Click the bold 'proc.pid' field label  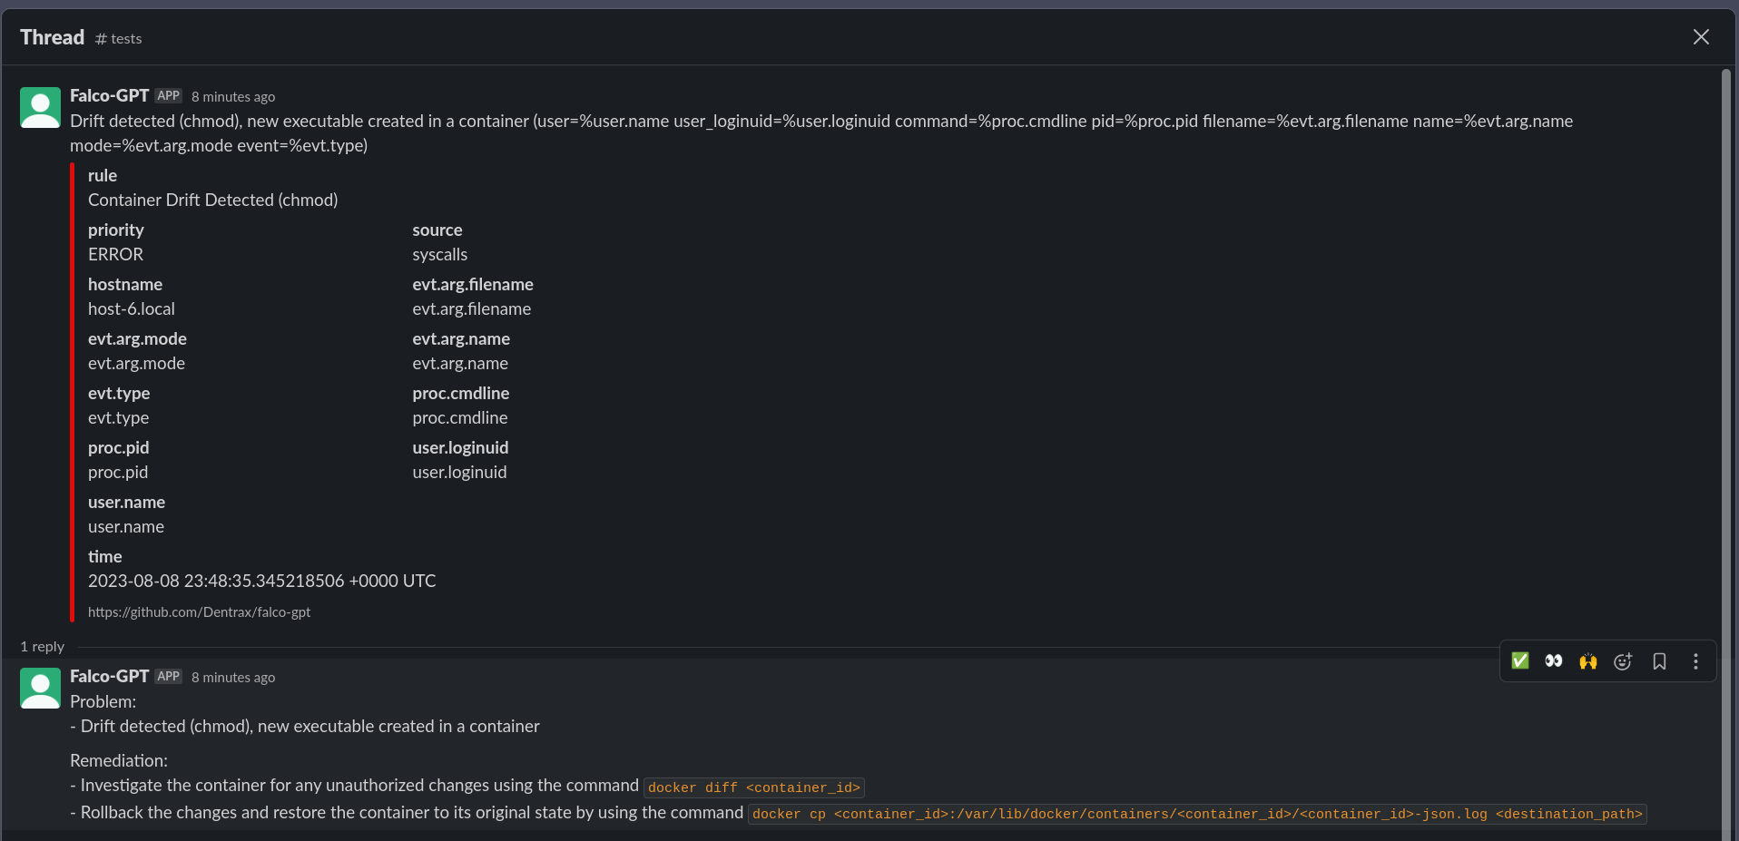(x=118, y=447)
